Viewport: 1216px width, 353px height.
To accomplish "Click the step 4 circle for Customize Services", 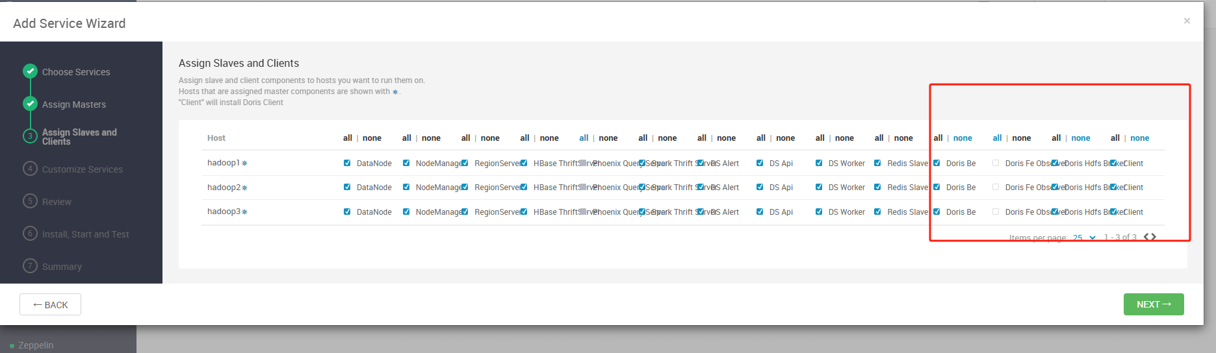I will pos(30,169).
